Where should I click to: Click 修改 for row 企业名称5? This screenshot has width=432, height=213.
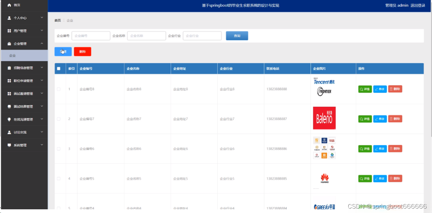pos(380,179)
